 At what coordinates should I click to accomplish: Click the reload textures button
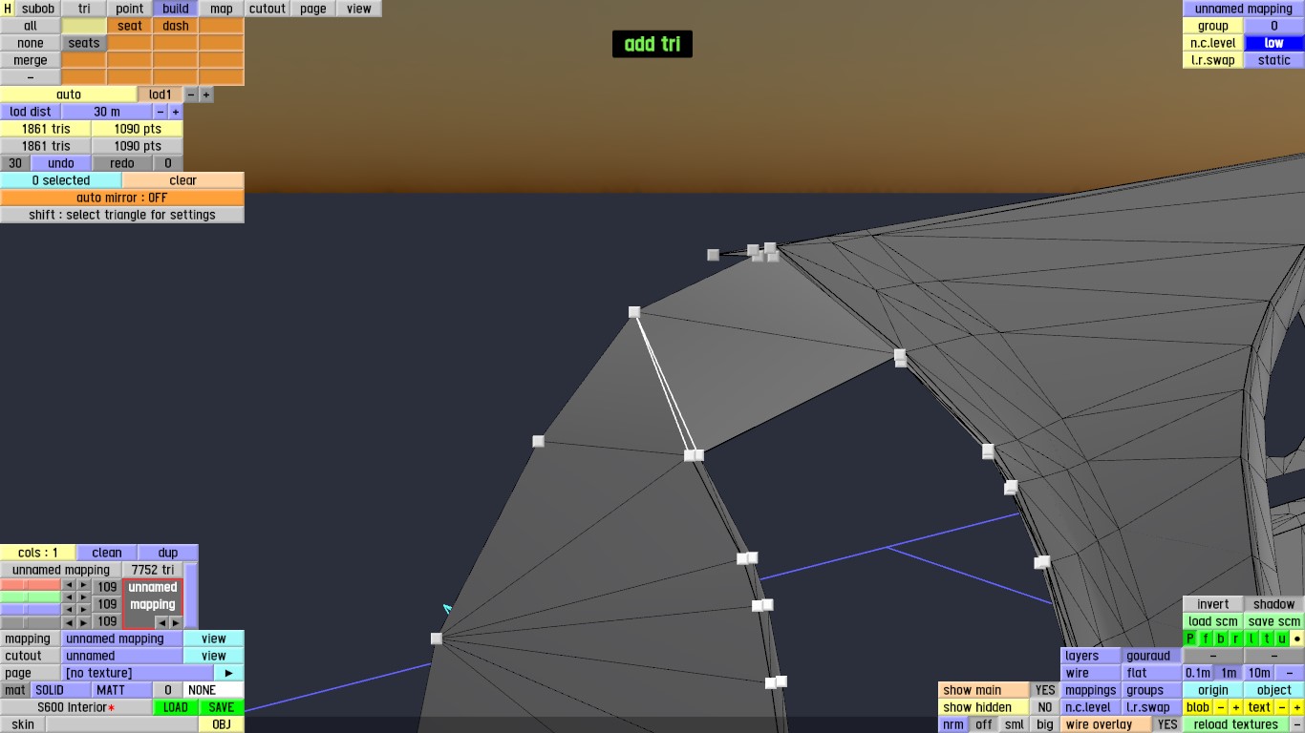click(x=1236, y=724)
